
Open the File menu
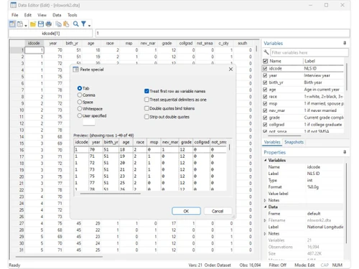tap(15, 15)
